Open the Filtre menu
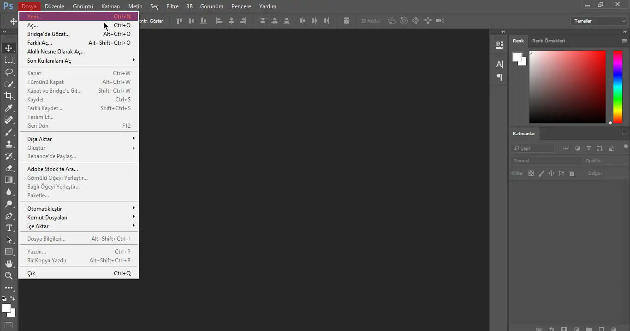 (172, 6)
